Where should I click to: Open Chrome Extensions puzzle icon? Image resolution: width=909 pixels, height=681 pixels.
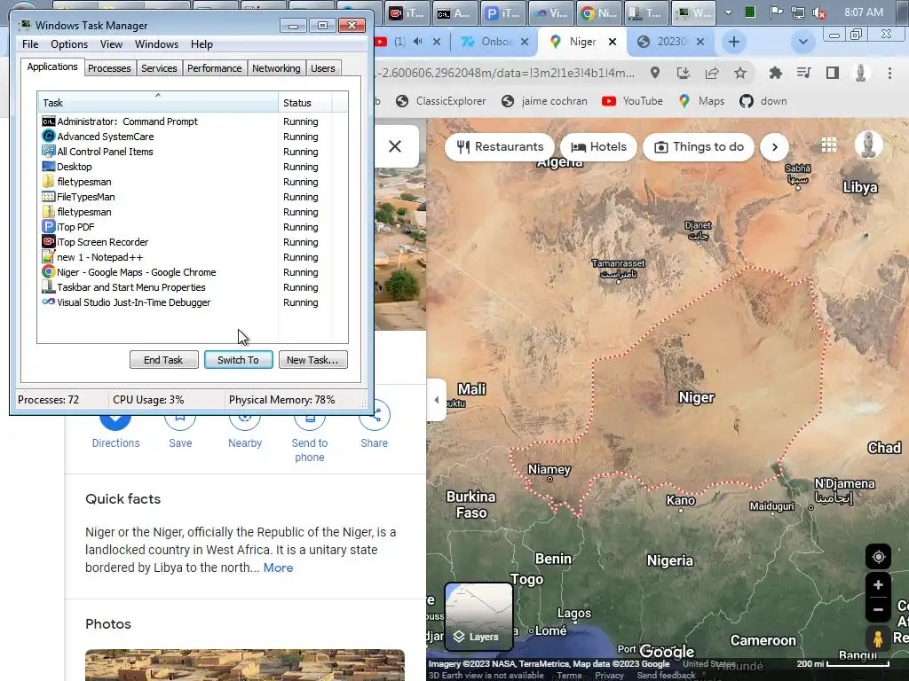point(775,73)
